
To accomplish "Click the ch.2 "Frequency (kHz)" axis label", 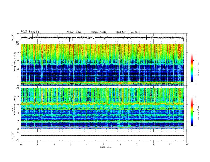I will (x=15, y=105).
